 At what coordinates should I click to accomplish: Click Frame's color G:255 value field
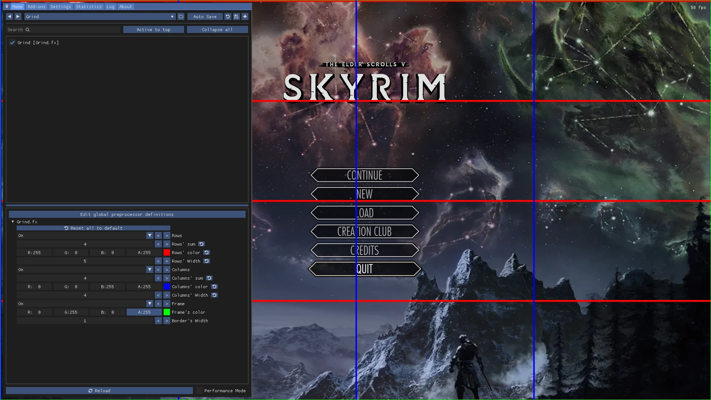click(x=71, y=312)
